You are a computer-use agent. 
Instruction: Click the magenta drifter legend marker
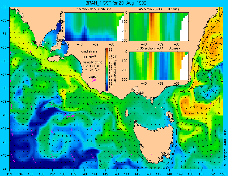[94, 80]
